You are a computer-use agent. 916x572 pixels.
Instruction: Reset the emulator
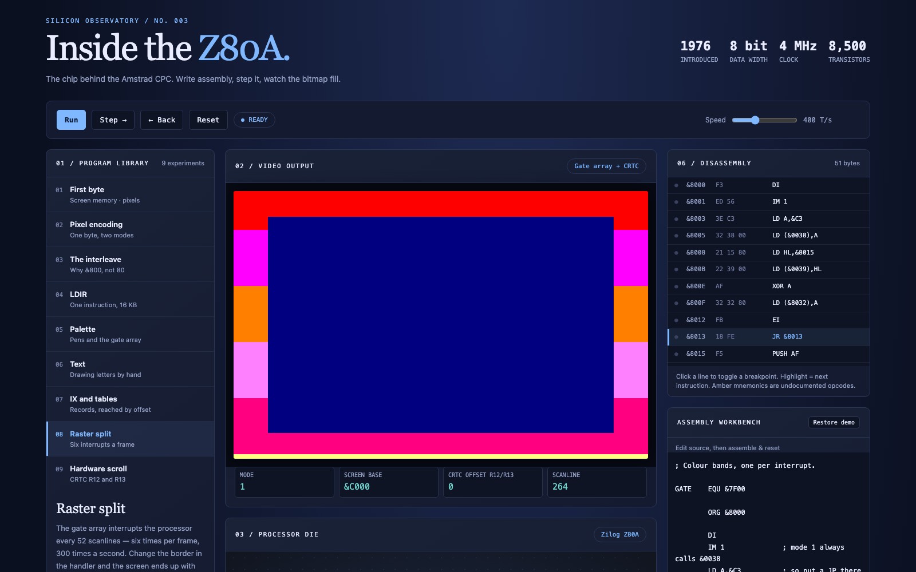tap(208, 120)
